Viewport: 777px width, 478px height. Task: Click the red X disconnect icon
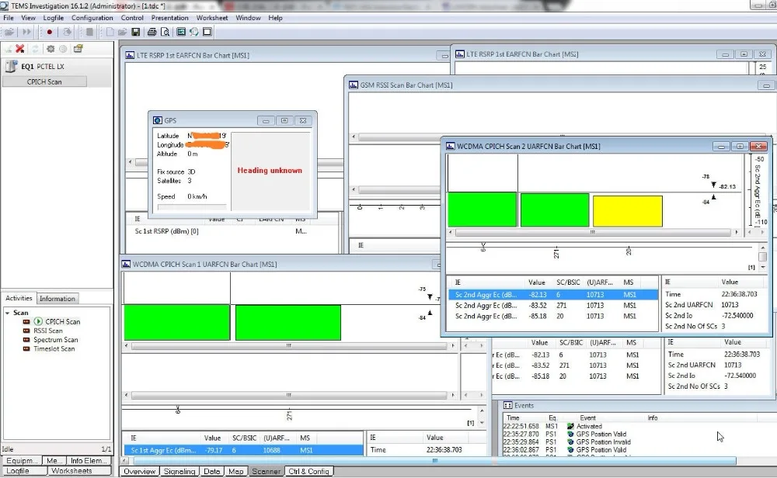[20, 49]
